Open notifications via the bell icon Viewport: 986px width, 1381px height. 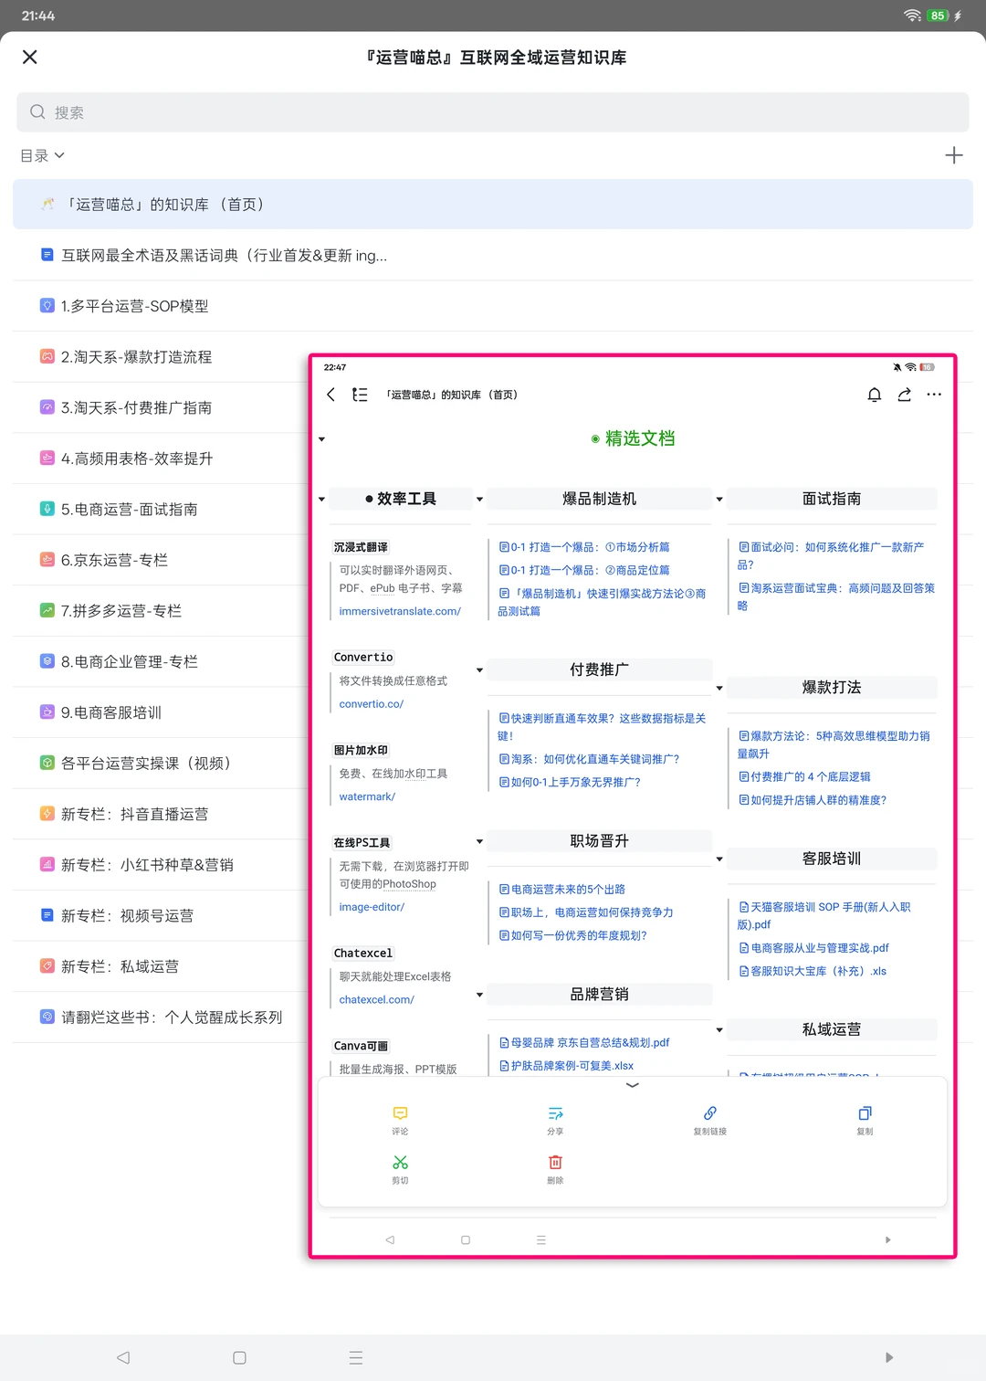[x=874, y=395]
